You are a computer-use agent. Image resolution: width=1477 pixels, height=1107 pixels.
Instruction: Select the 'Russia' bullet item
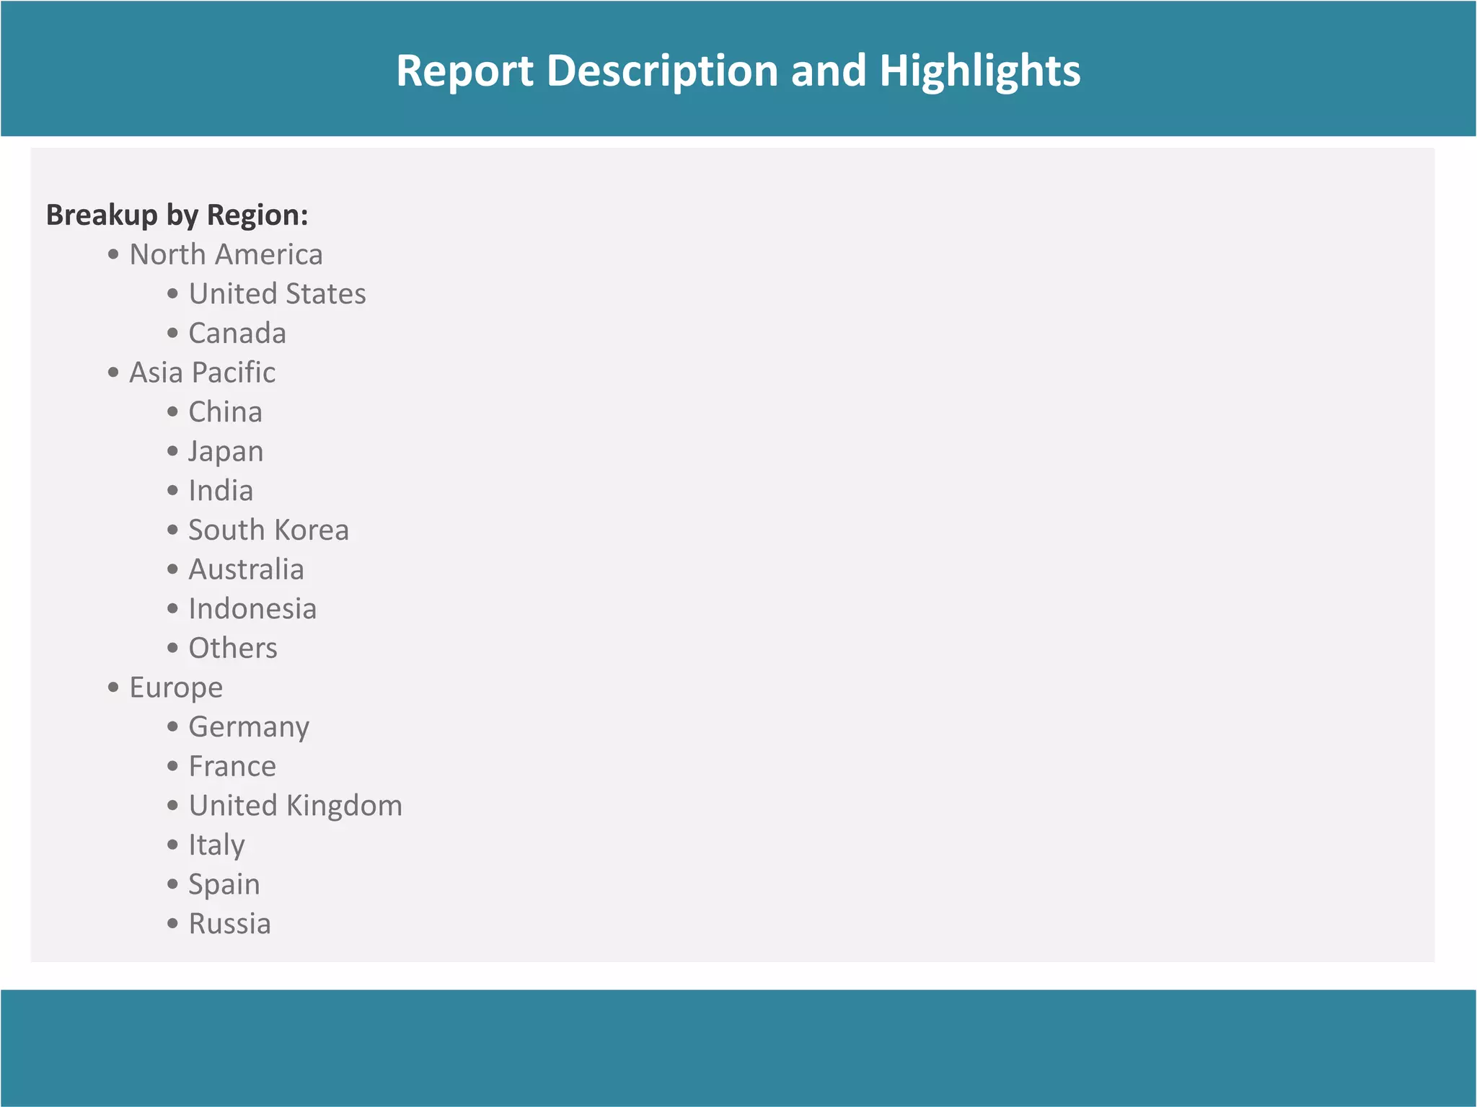point(229,924)
